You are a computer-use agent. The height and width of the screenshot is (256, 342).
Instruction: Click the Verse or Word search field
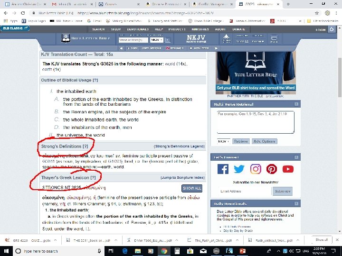point(133,40)
